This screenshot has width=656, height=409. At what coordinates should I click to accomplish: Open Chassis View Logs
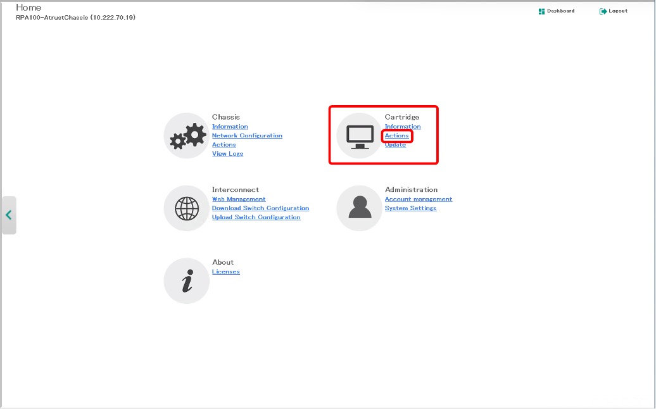point(227,154)
